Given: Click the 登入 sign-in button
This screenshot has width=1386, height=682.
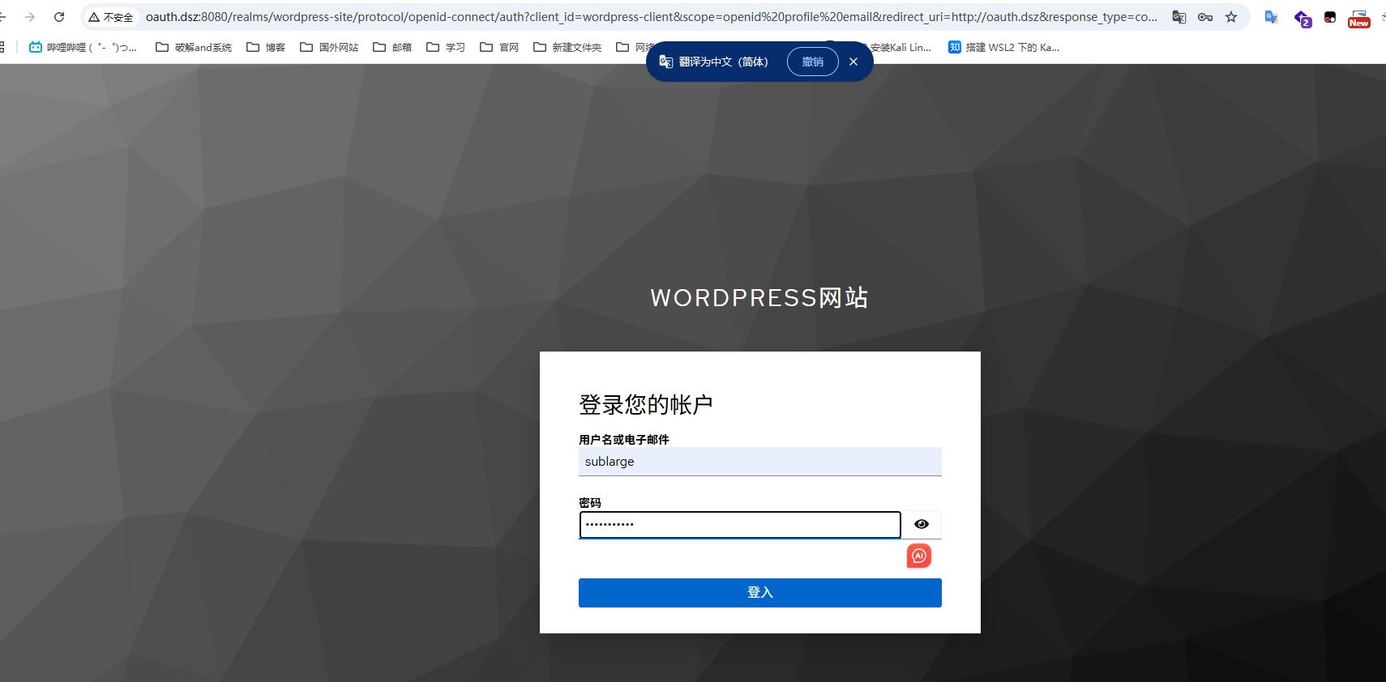Looking at the screenshot, I should [760, 593].
